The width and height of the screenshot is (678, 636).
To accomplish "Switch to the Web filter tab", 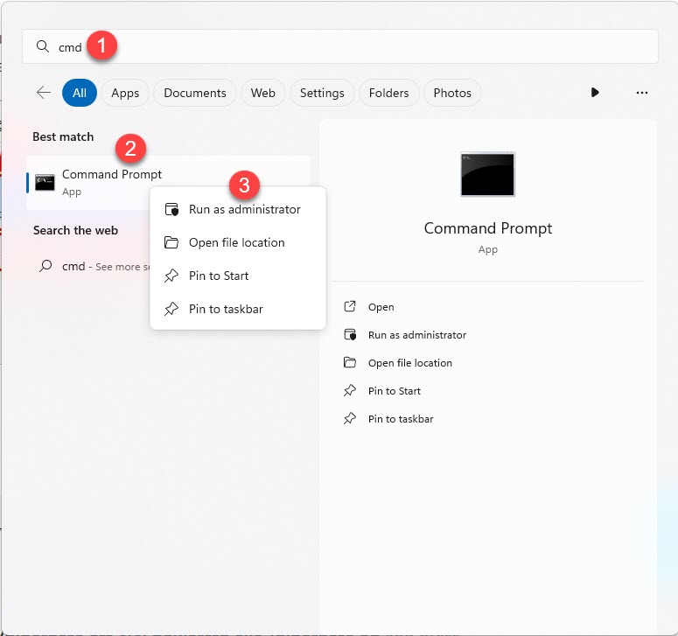I will click(262, 93).
